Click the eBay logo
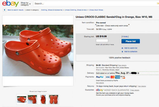159x107 pixels. (10, 4)
